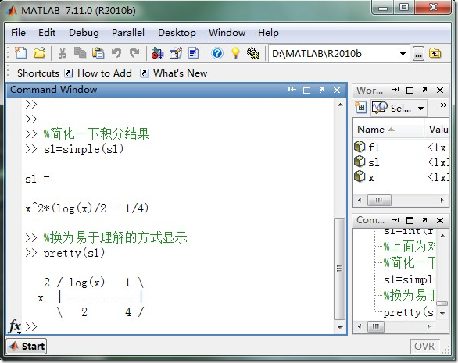This screenshot has width=458, height=363.
Task: Minimize the Command Window panel
Action: pyautogui.click(x=292, y=90)
